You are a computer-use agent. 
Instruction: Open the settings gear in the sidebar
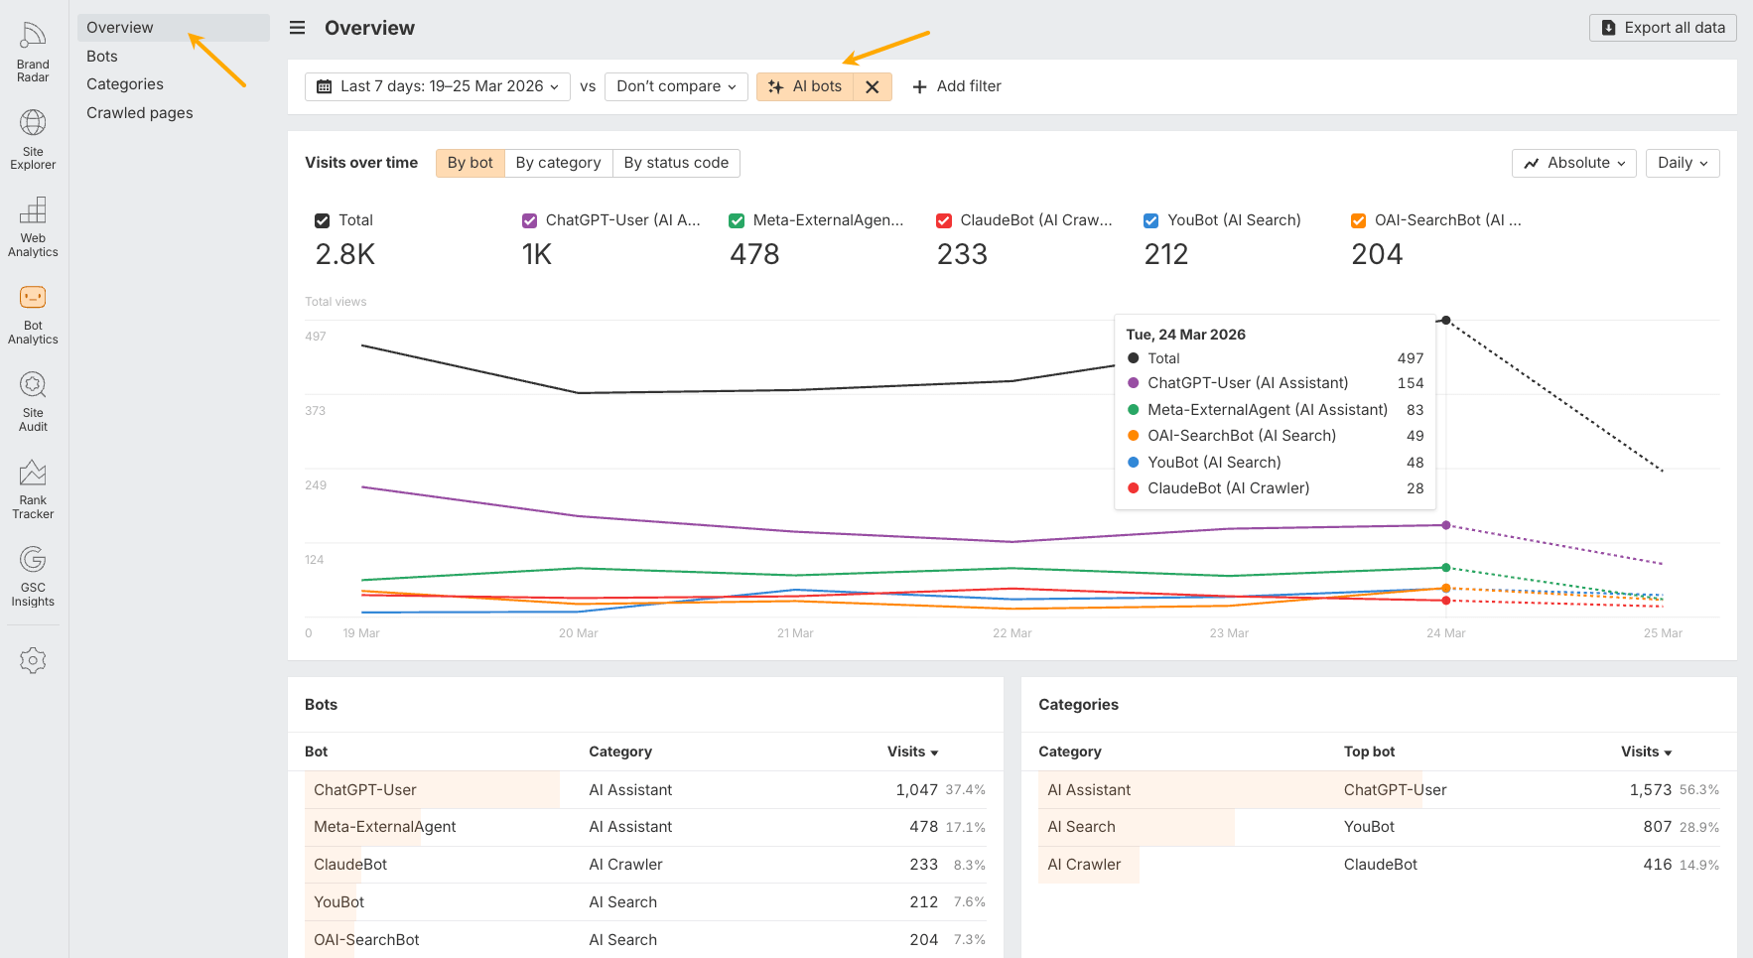tap(33, 659)
